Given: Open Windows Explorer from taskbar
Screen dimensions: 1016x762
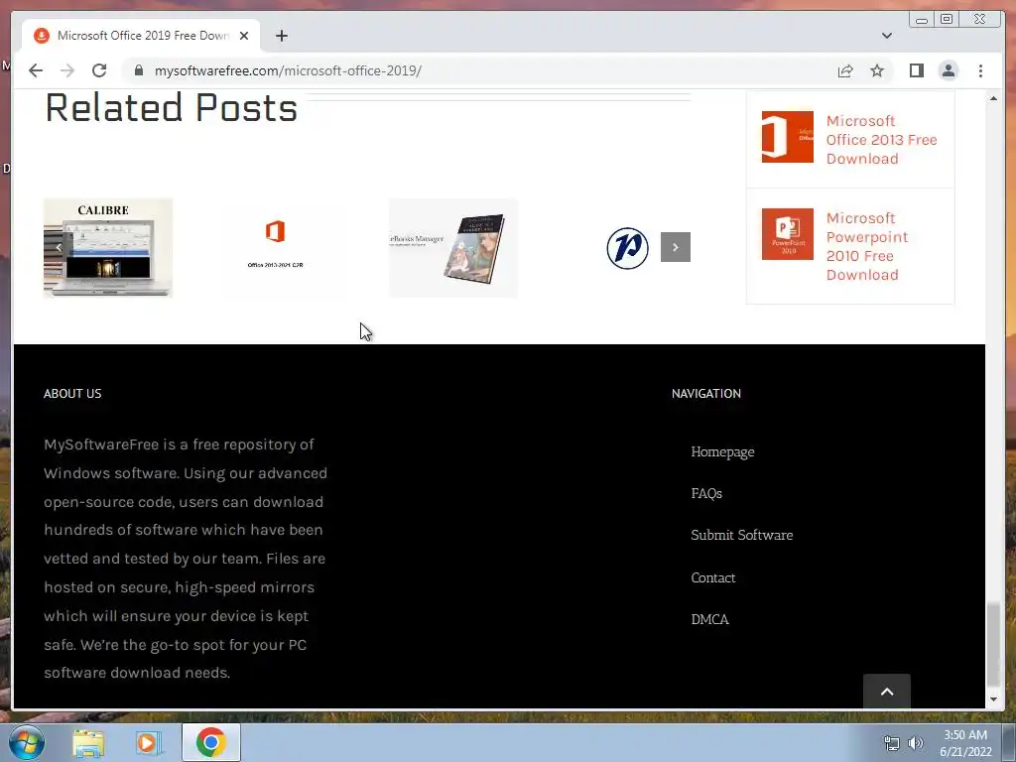Looking at the screenshot, I should click(x=88, y=742).
